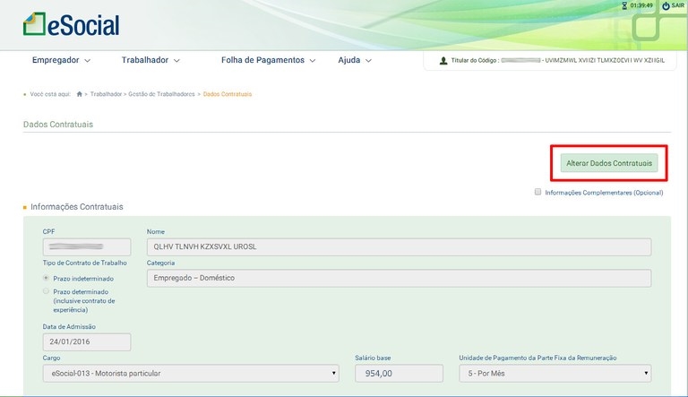Click Gestão de Trabalhadores breadcrumb link

tap(161, 94)
